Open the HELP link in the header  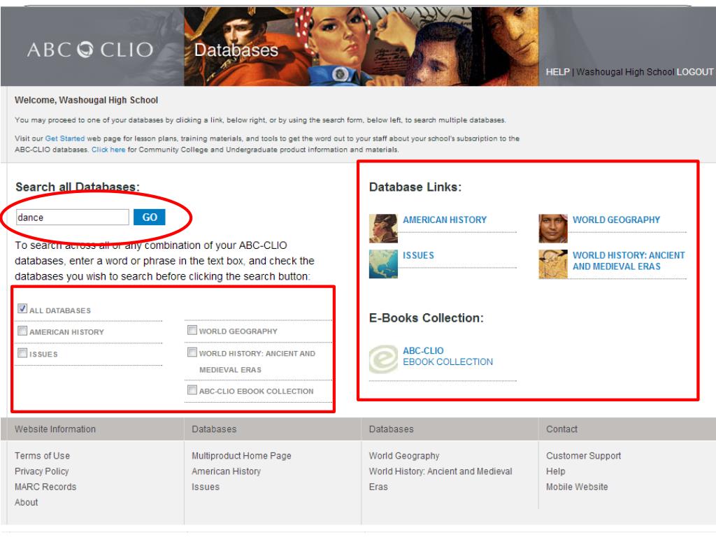(x=557, y=72)
